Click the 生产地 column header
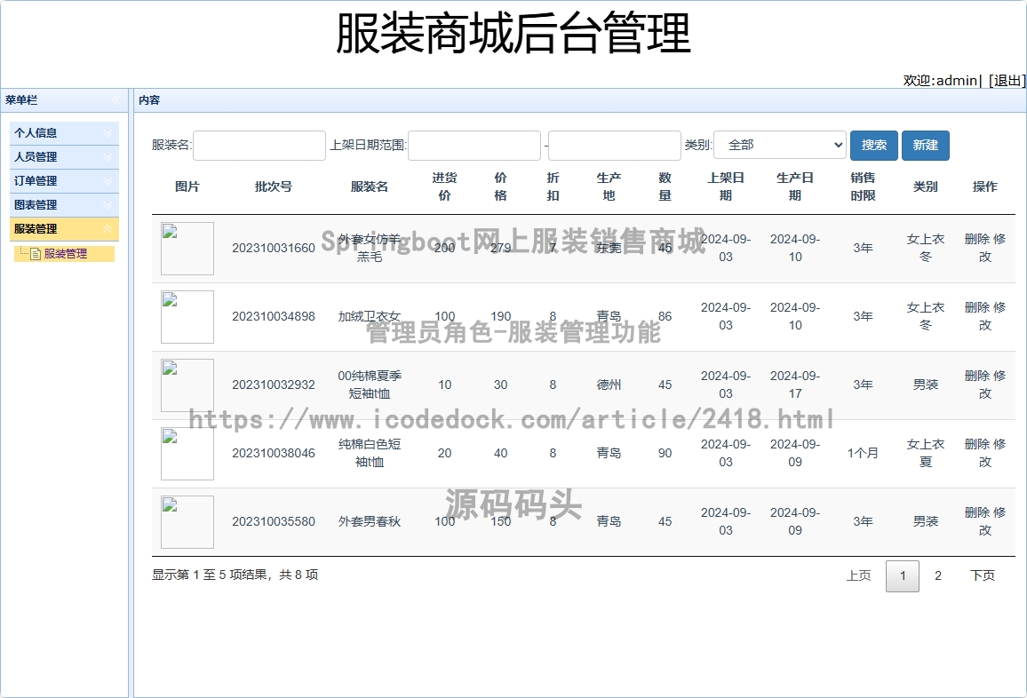Screen dimensions: 1027x698 click(609, 186)
